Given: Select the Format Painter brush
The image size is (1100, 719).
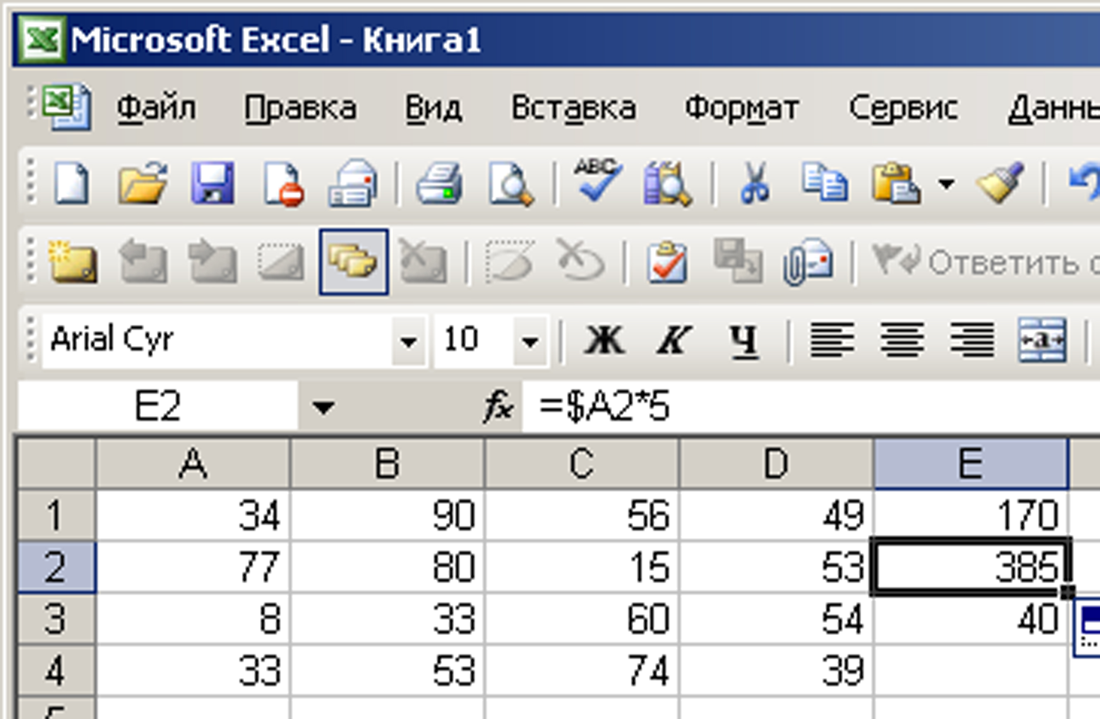Looking at the screenshot, I should coord(1000,183).
